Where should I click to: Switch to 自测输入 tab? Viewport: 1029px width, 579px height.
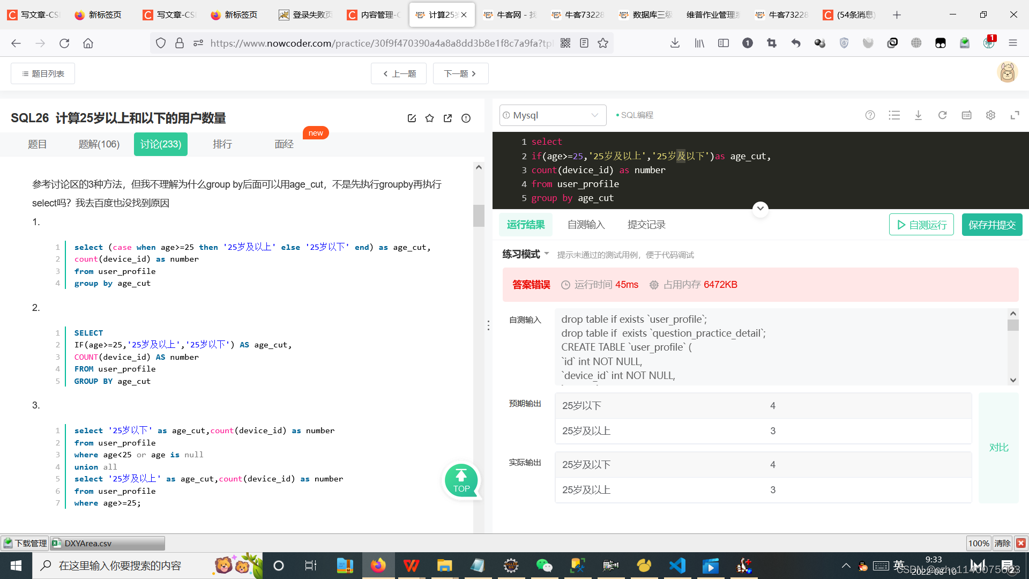coord(586,225)
